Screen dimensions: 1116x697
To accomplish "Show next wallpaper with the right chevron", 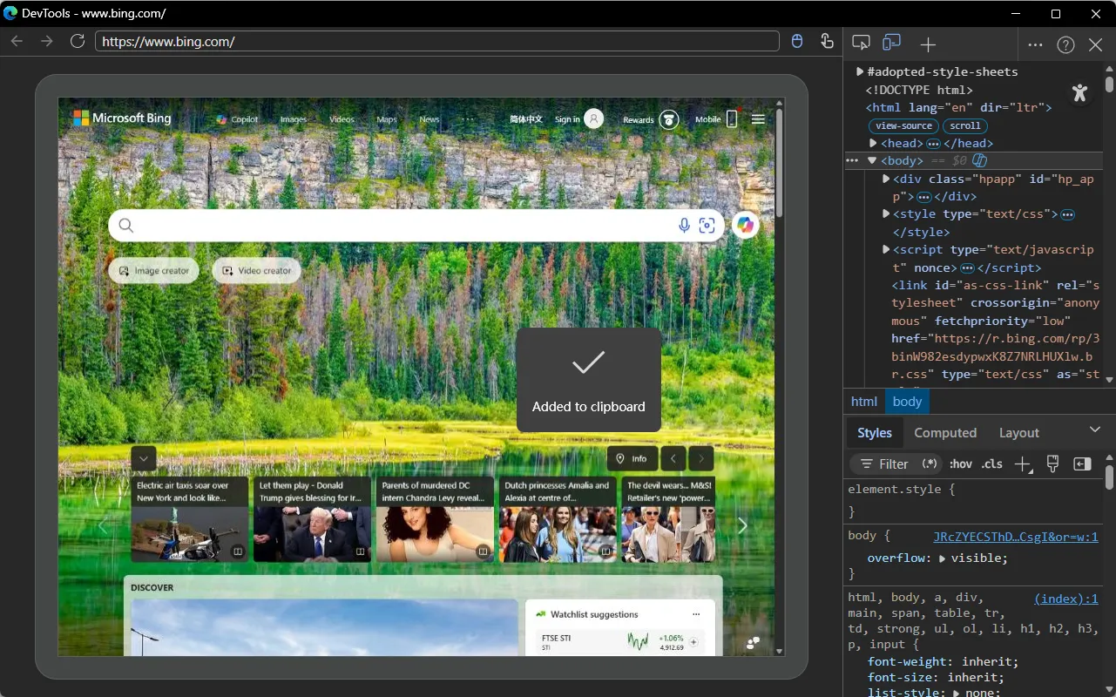I will 701,459.
